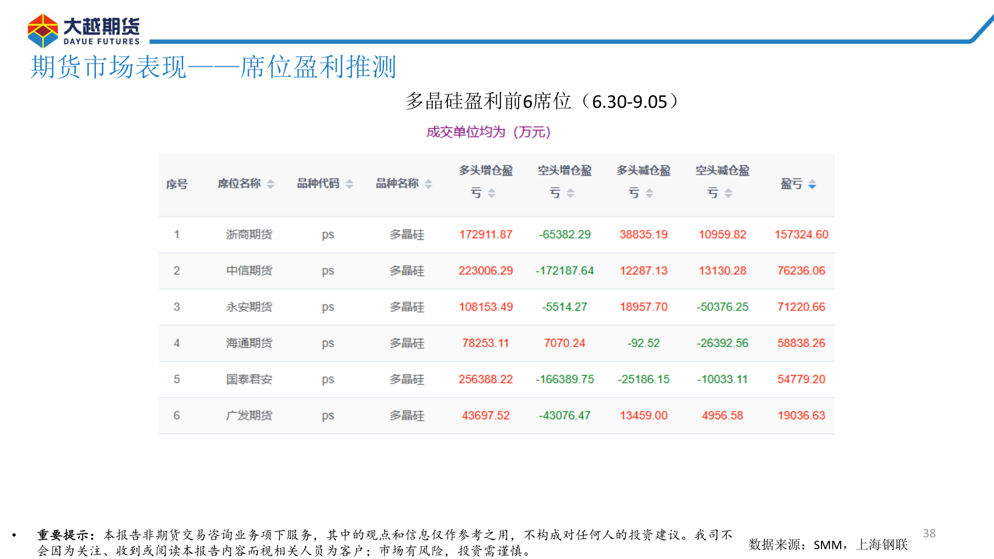
Task: Click the sort icon beside 多头增仓盈亏 header
Action: [x=491, y=192]
